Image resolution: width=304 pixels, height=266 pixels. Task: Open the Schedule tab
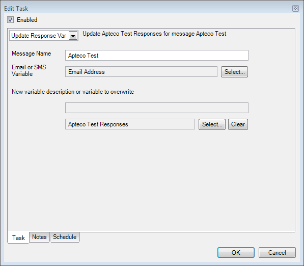[x=65, y=237]
